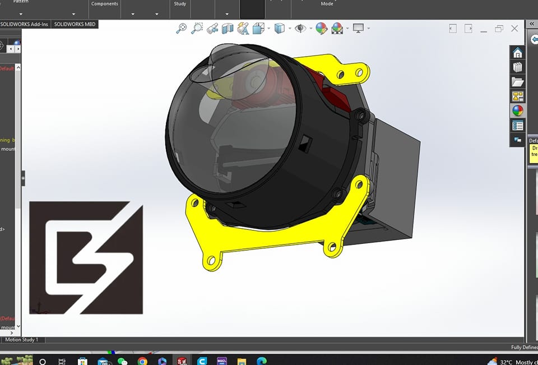The height and width of the screenshot is (365, 538).
Task: Open Microsoft Edge from the taskbar
Action: (262, 362)
